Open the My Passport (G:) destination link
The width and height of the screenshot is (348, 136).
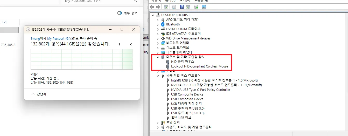pyautogui.click(x=59, y=38)
